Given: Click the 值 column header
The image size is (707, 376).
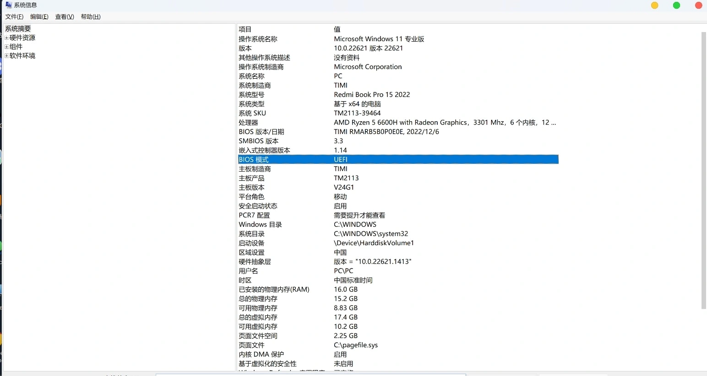Looking at the screenshot, I should (x=337, y=29).
